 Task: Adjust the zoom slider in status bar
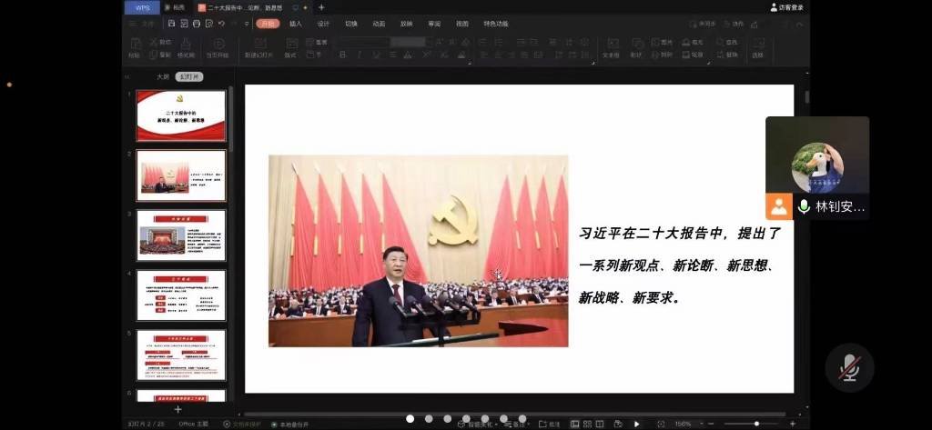[x=755, y=424]
